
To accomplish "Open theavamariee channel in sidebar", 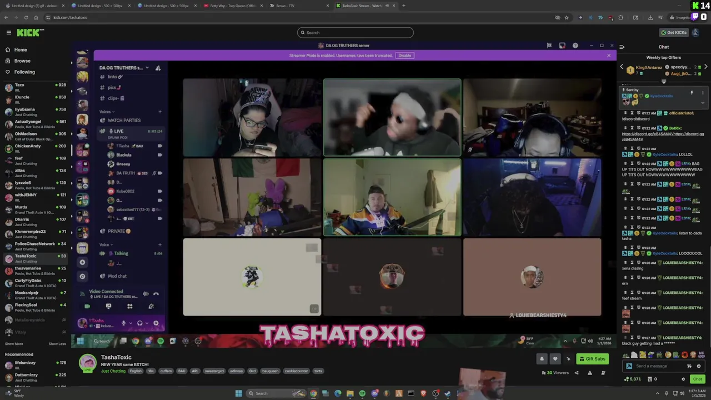I will 36,271.
